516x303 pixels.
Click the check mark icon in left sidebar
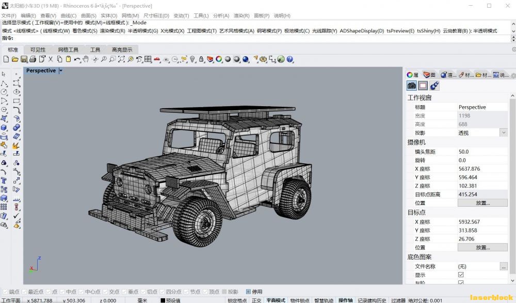tap(17, 216)
